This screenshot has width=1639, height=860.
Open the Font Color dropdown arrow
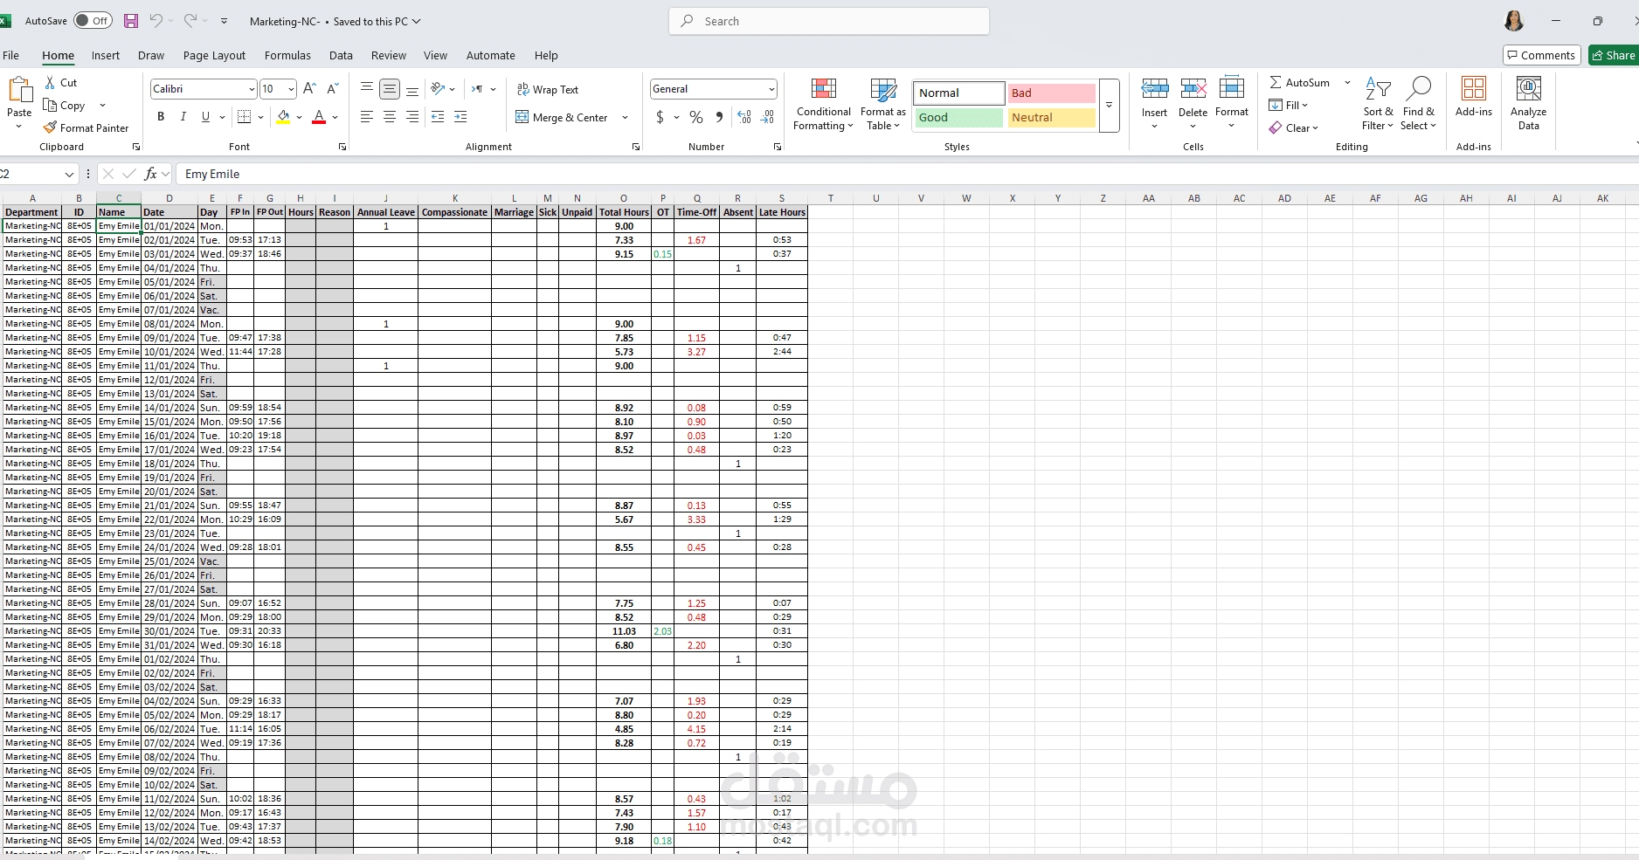click(335, 117)
